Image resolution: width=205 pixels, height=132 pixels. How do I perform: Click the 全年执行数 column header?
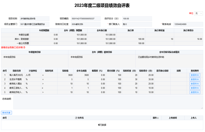tap(102, 31)
